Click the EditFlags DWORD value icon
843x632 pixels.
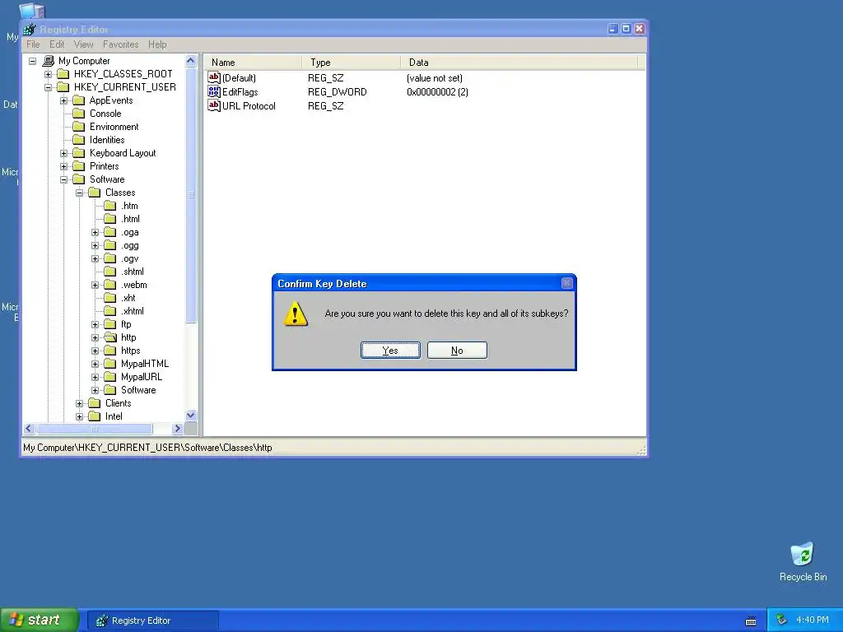pos(214,92)
